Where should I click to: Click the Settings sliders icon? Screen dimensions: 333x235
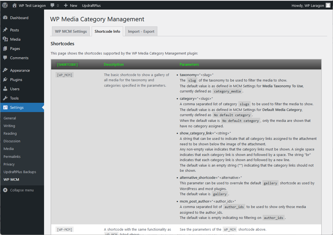pyautogui.click(x=5, y=107)
